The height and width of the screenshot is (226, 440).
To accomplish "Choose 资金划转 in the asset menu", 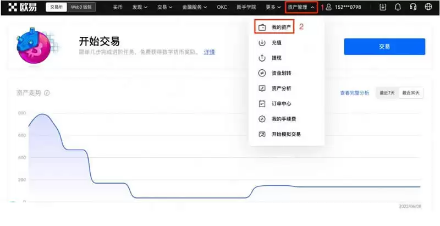I will tap(280, 73).
